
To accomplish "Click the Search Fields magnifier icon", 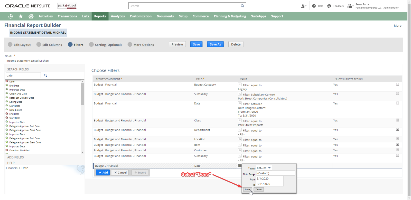I will (x=45, y=75).
